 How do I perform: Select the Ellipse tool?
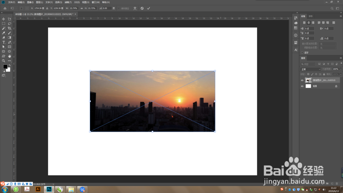pos(9,51)
